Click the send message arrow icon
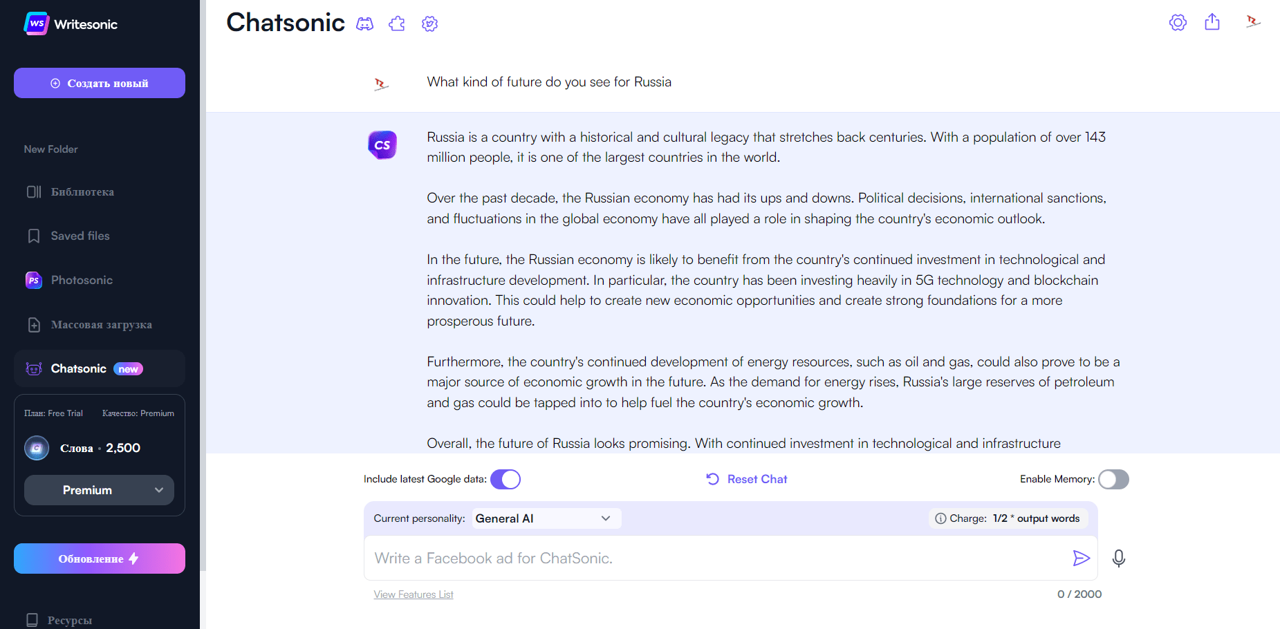1280x629 pixels. (x=1081, y=558)
